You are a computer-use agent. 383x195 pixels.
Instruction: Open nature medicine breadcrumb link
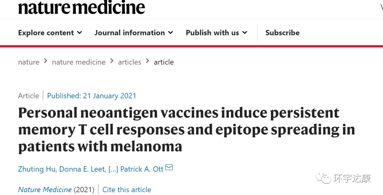click(79, 62)
